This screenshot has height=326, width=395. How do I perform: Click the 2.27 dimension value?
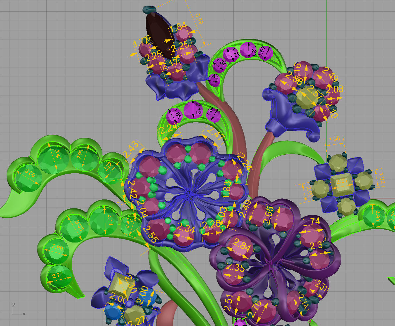tap(136, 321)
